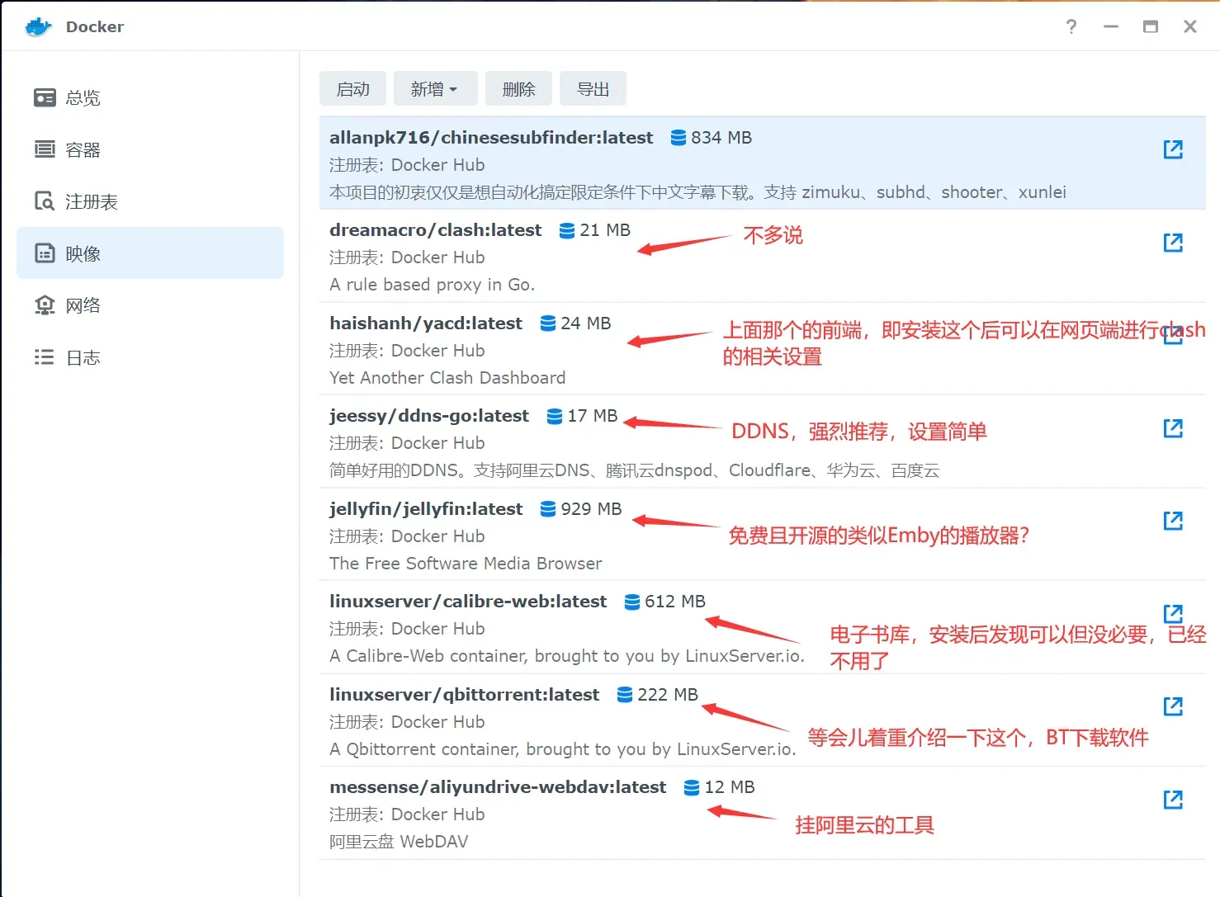Click the '612 MB' size value
1220x897 pixels.
coord(675,602)
